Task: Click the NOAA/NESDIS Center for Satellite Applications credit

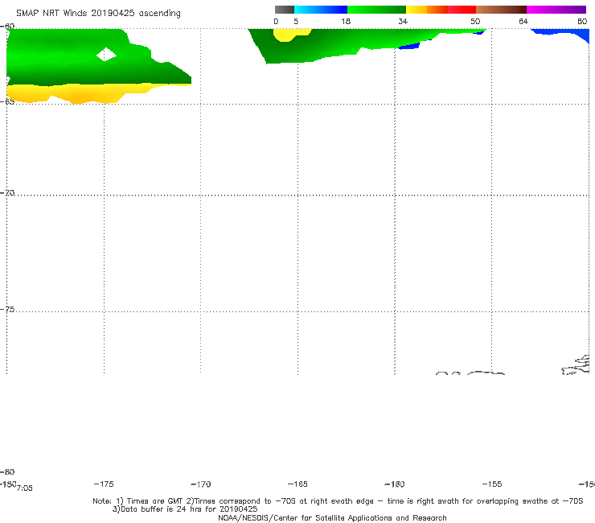Action: point(332,517)
